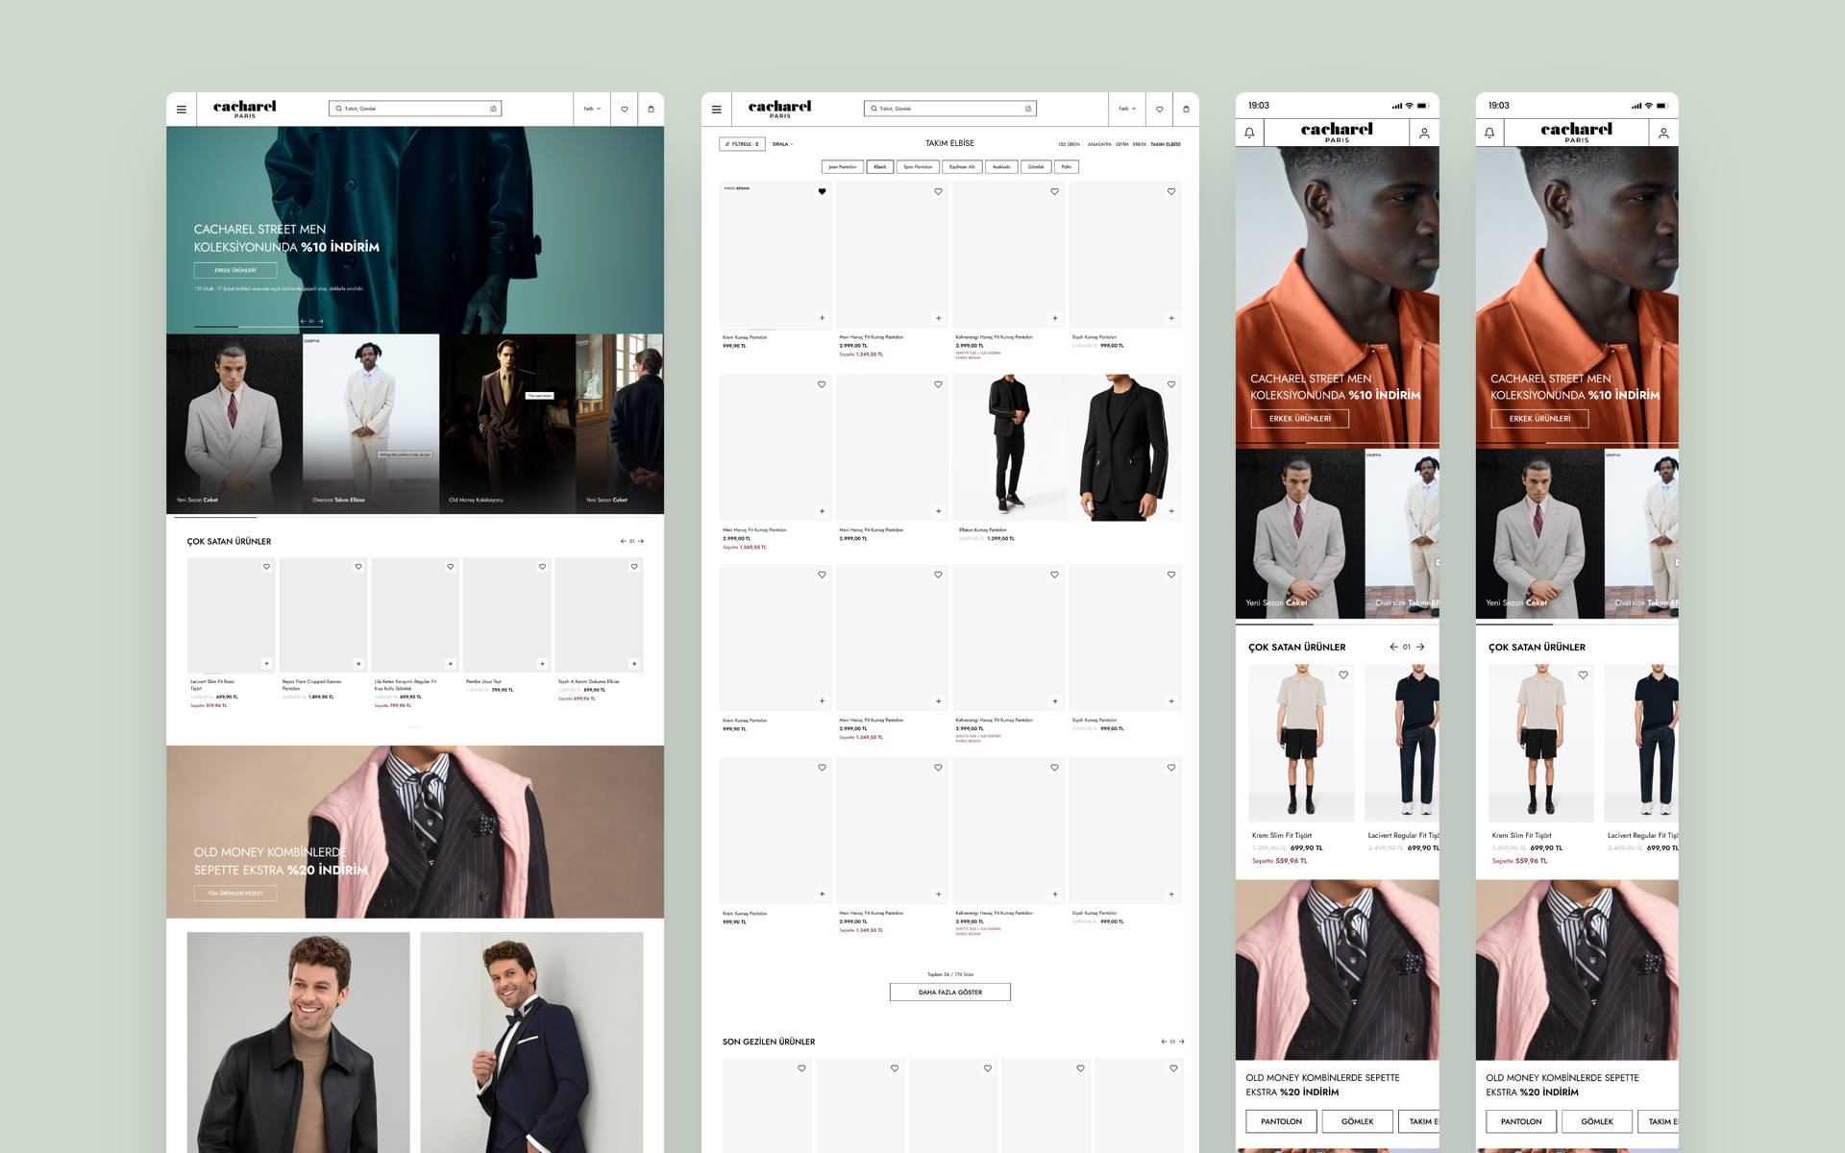This screenshot has height=1153, width=1845.
Task: Click camera search icon in homepage search bar
Action: coord(494,109)
